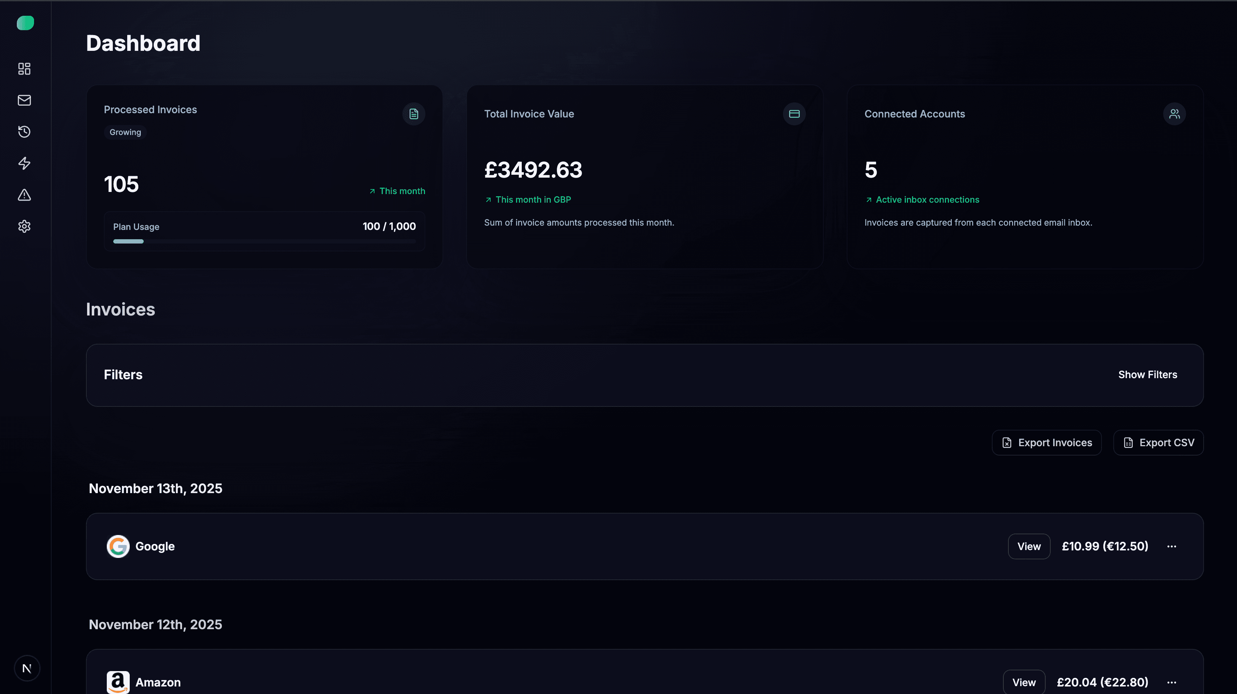Click the Export CSV button
Image resolution: width=1237 pixels, height=694 pixels.
coord(1158,442)
